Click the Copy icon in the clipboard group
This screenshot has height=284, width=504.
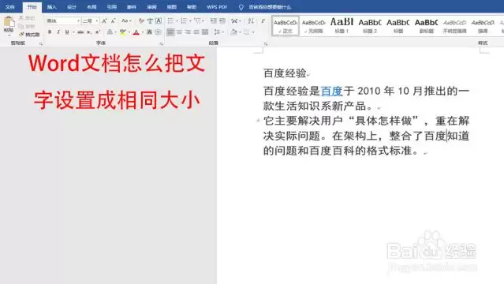pos(21,26)
